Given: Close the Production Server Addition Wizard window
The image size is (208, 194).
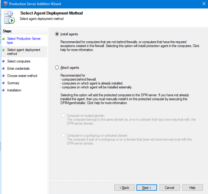Looking at the screenshot, I should click(x=203, y=4).
